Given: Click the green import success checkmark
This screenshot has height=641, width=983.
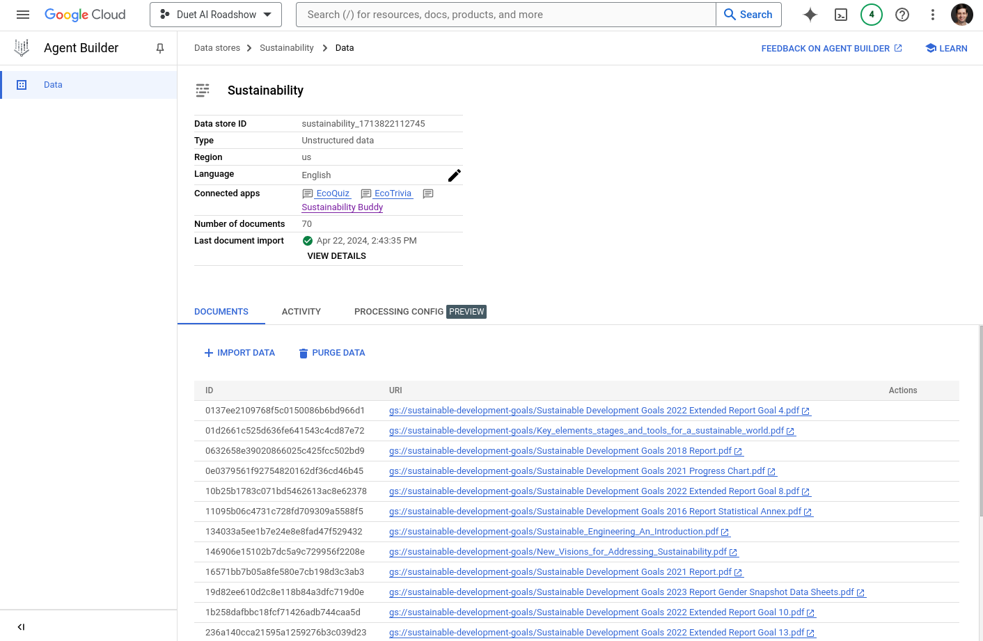Looking at the screenshot, I should (308, 241).
